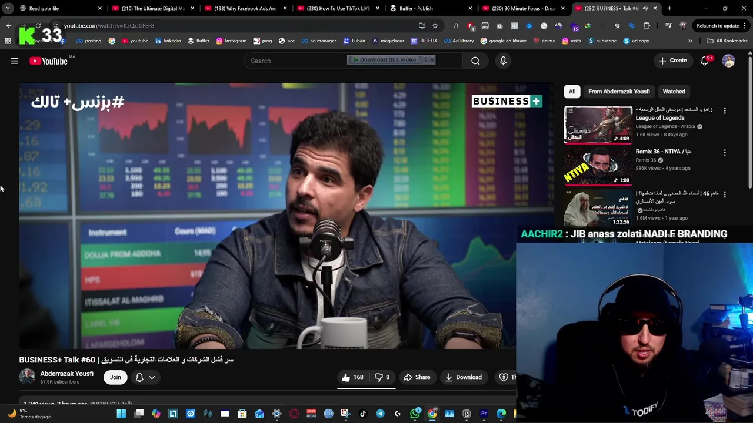Click the Create button
The height and width of the screenshot is (423, 753).
click(672, 61)
